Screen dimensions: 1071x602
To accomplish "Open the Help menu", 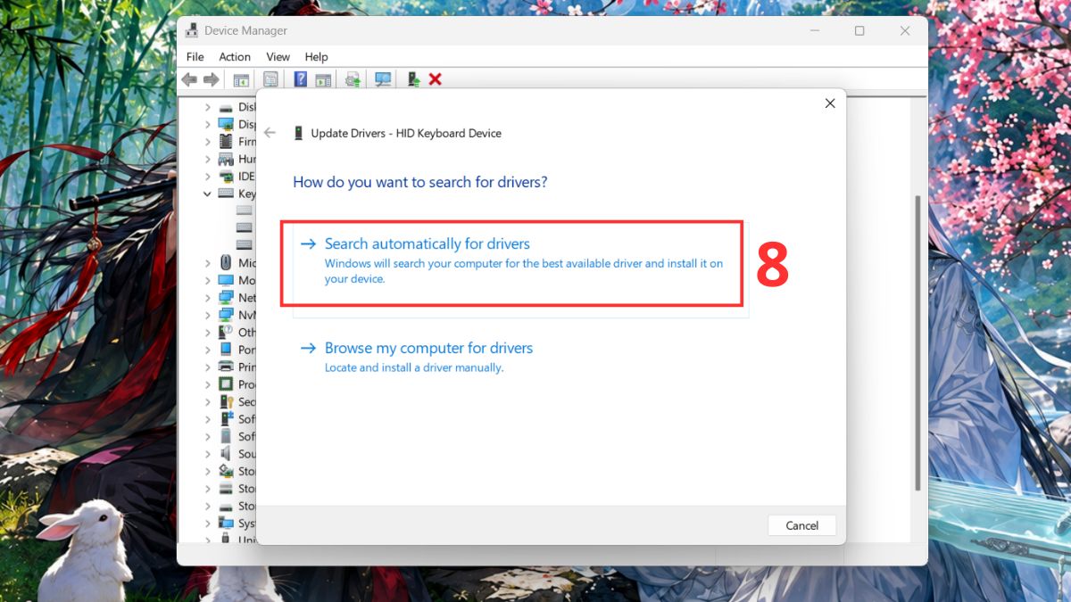I will (316, 56).
